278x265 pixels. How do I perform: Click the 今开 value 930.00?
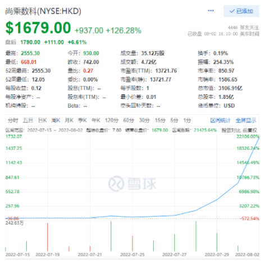coord(91,53)
